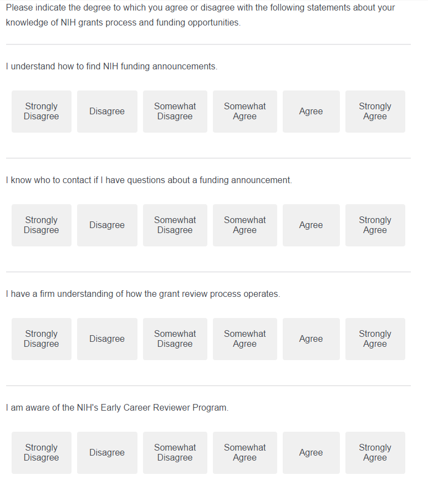This screenshot has height=490, width=428.
Task: Select Strongly Disagree for finding NIH funding announcements
Action: pyautogui.click(x=42, y=112)
